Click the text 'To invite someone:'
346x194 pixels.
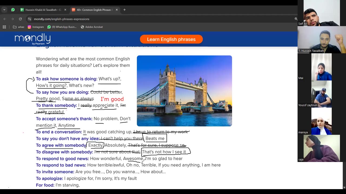click(55, 172)
